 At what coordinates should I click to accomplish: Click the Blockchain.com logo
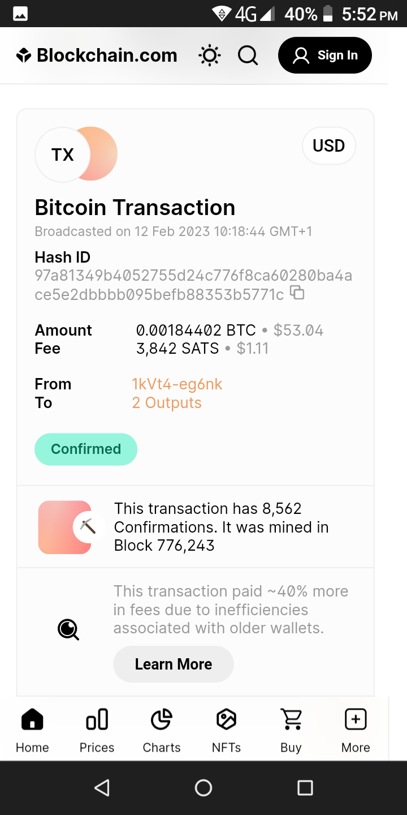pos(97,55)
